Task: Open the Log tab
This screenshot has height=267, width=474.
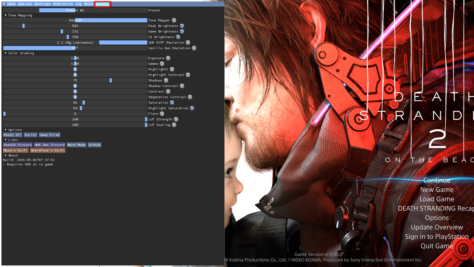Action: pyautogui.click(x=78, y=4)
